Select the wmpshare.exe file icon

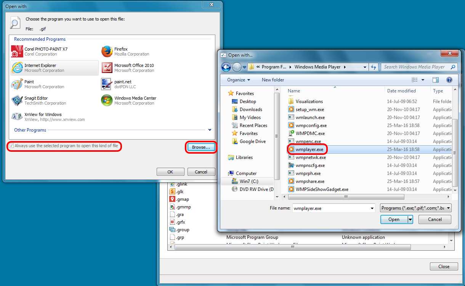291,181
